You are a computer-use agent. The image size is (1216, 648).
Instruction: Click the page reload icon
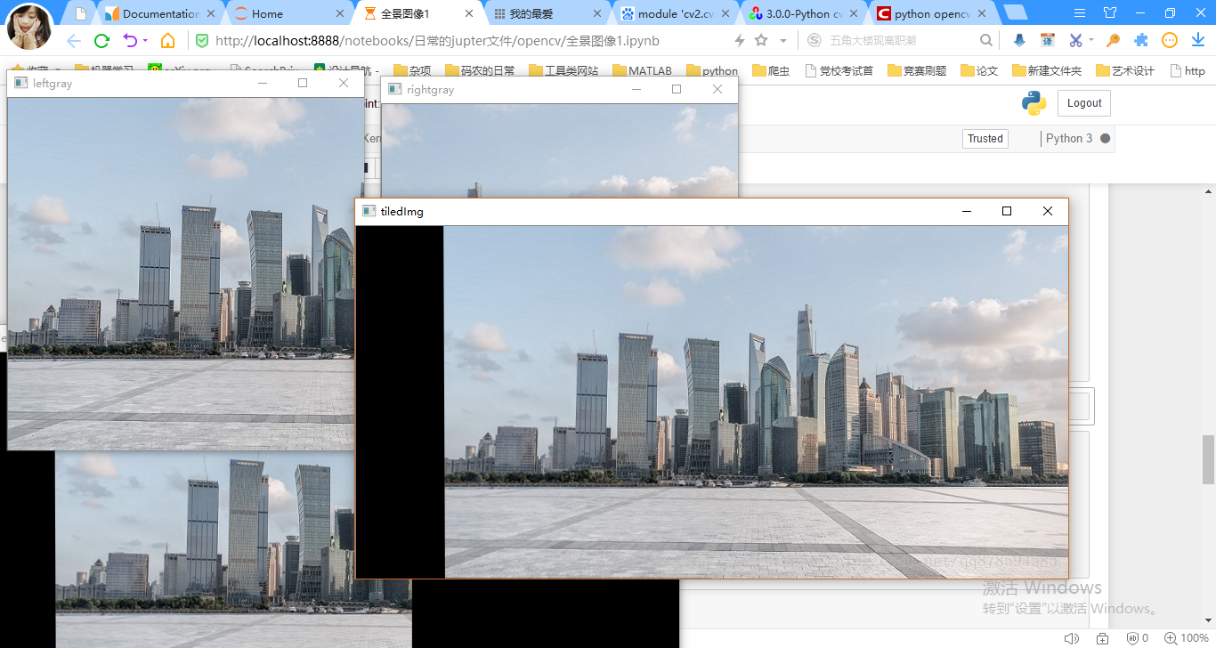pos(101,40)
